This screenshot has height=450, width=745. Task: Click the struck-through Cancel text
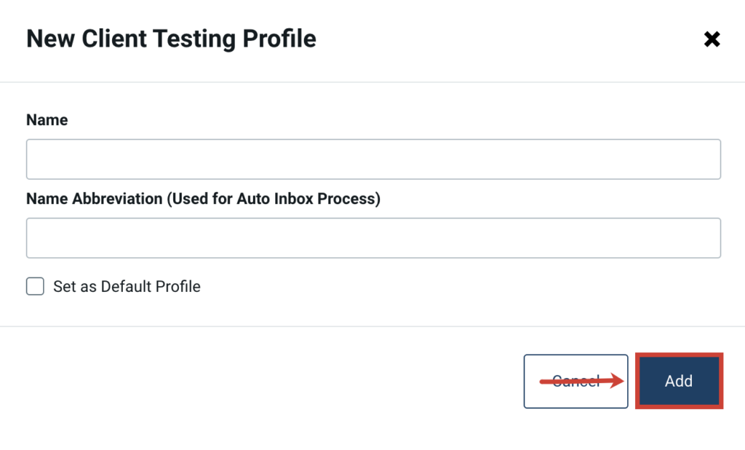click(575, 381)
